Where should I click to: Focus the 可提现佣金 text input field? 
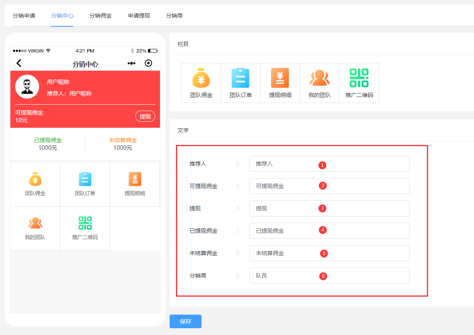[330, 186]
